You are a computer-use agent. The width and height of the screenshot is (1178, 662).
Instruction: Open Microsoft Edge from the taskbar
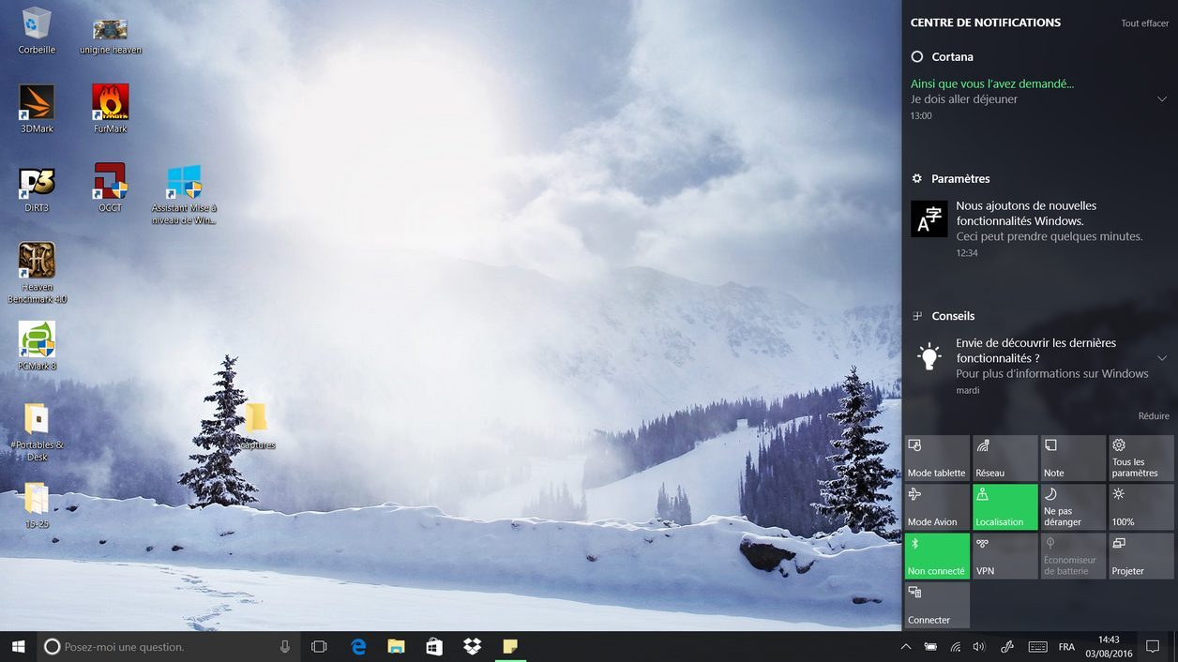358,646
